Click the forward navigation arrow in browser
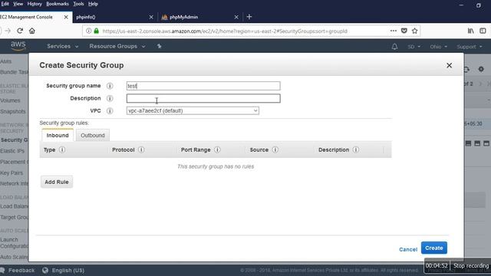Image resolution: width=491 pixels, height=276 pixels. coord(8,31)
